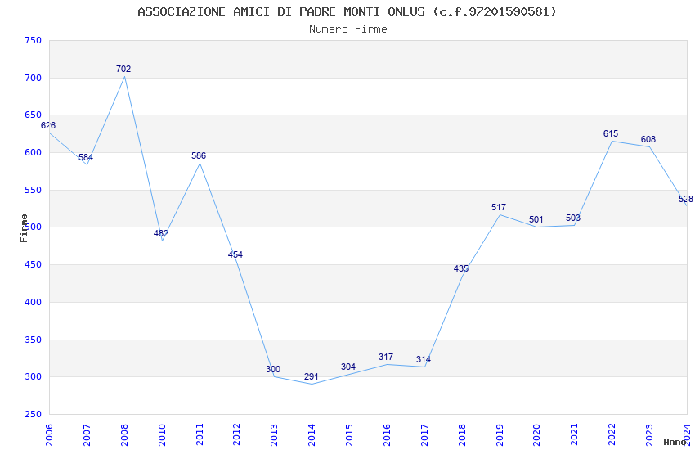Click the x-axis year label 2021

click(x=575, y=434)
